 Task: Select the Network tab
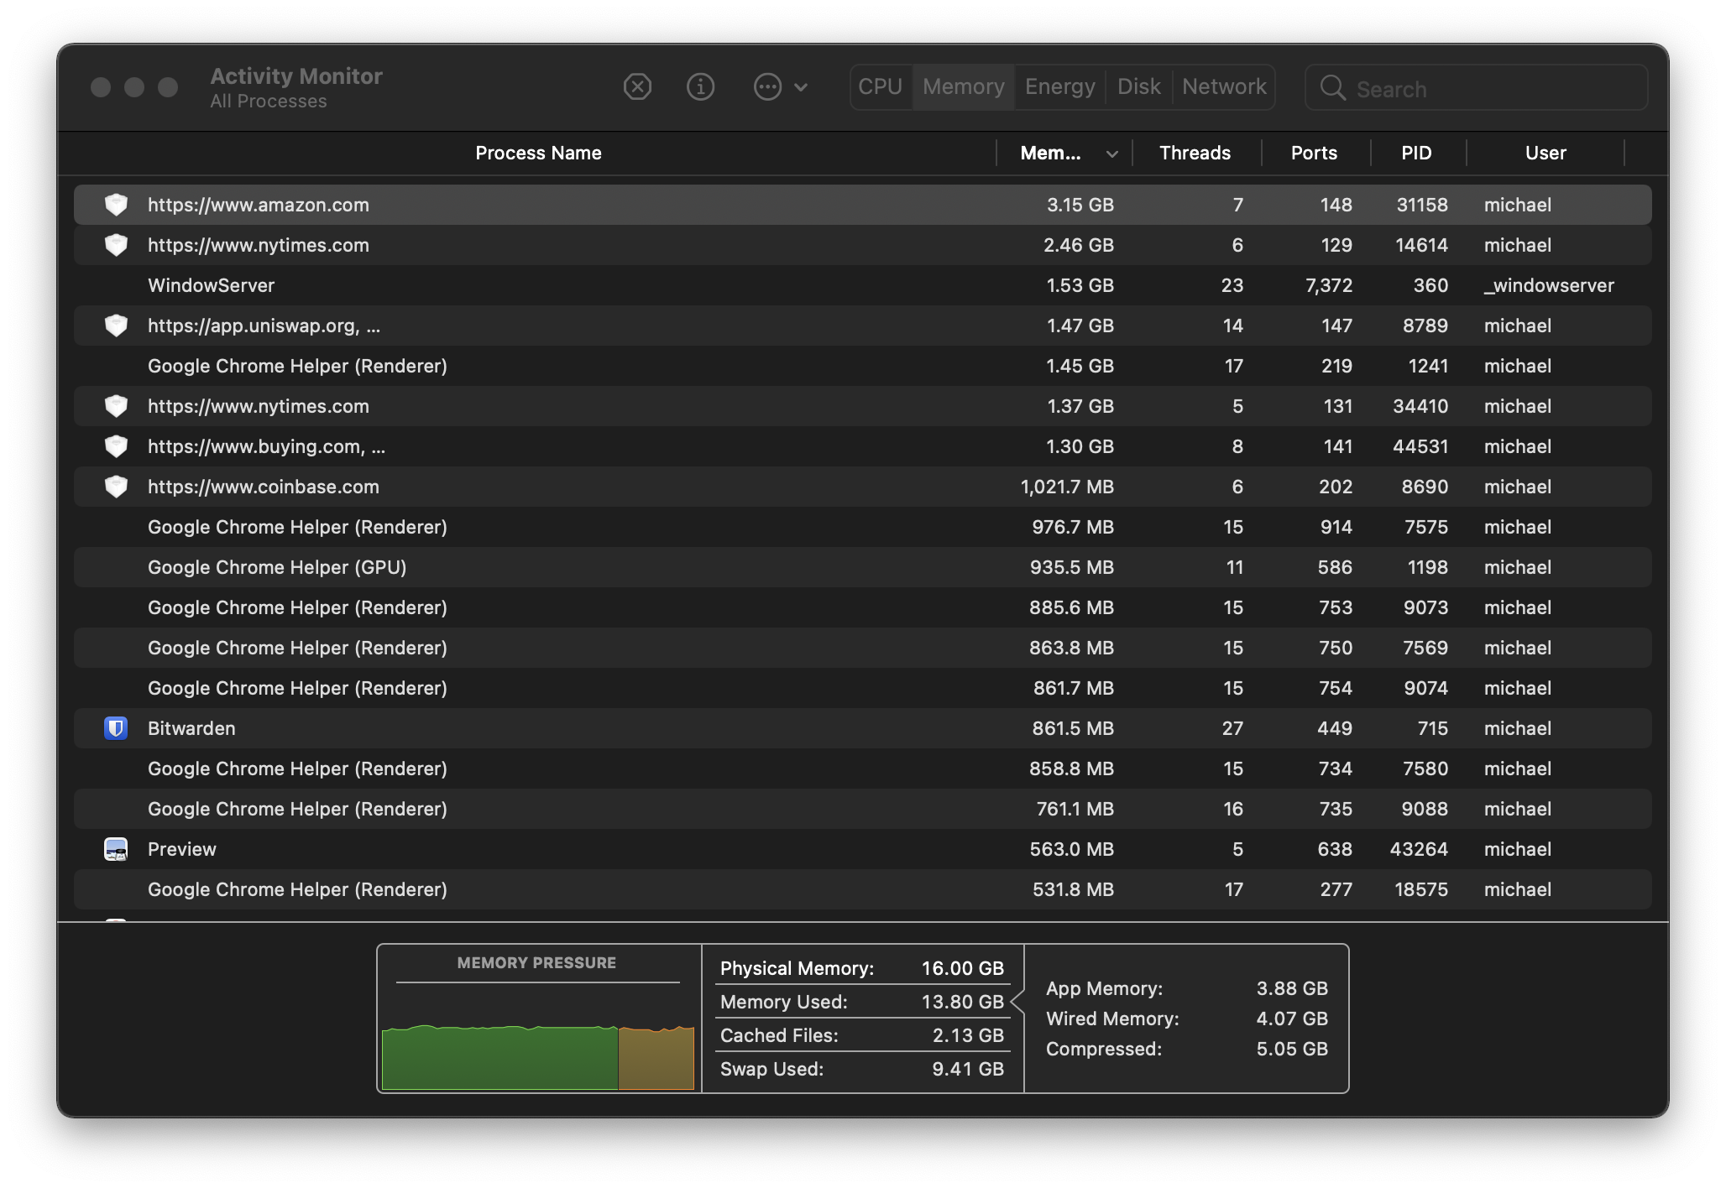tap(1223, 86)
